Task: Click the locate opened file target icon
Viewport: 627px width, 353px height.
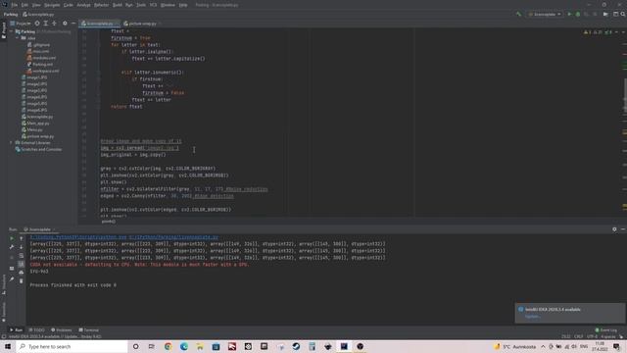Action: (37, 24)
